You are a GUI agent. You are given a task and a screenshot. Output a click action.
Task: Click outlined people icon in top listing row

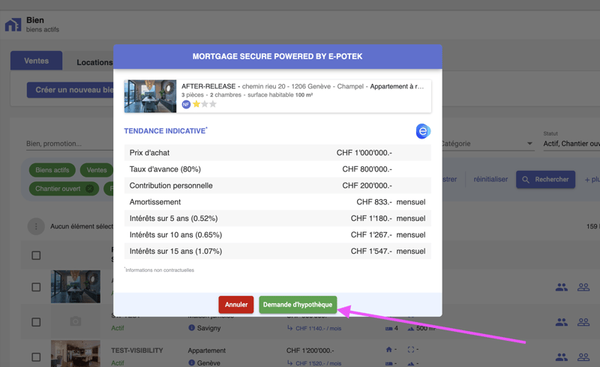click(583, 287)
